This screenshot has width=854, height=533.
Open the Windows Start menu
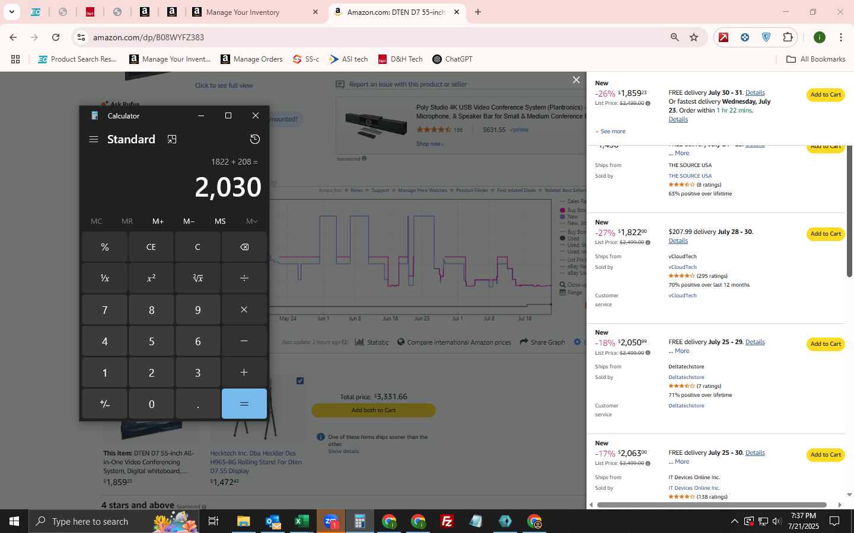click(x=14, y=521)
